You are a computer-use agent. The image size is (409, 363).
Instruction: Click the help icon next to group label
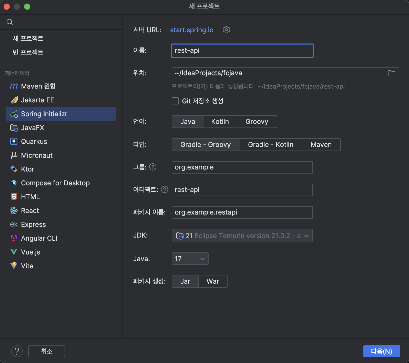pos(153,167)
